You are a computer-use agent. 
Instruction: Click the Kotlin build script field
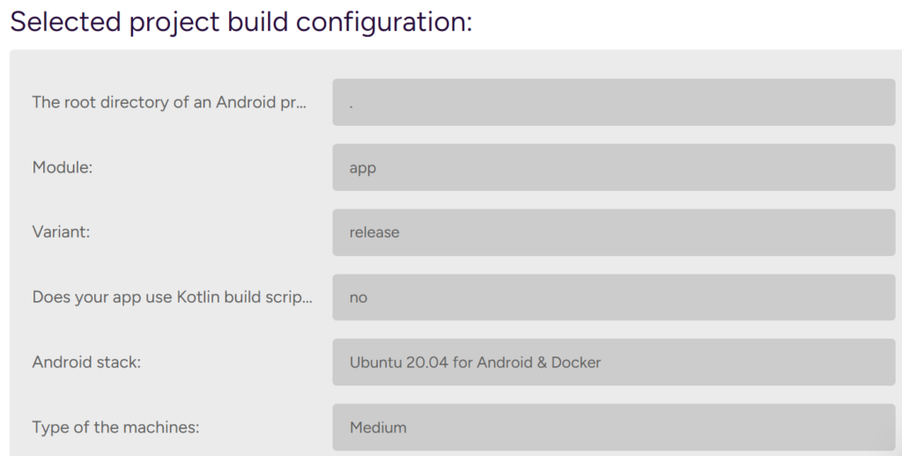613,298
